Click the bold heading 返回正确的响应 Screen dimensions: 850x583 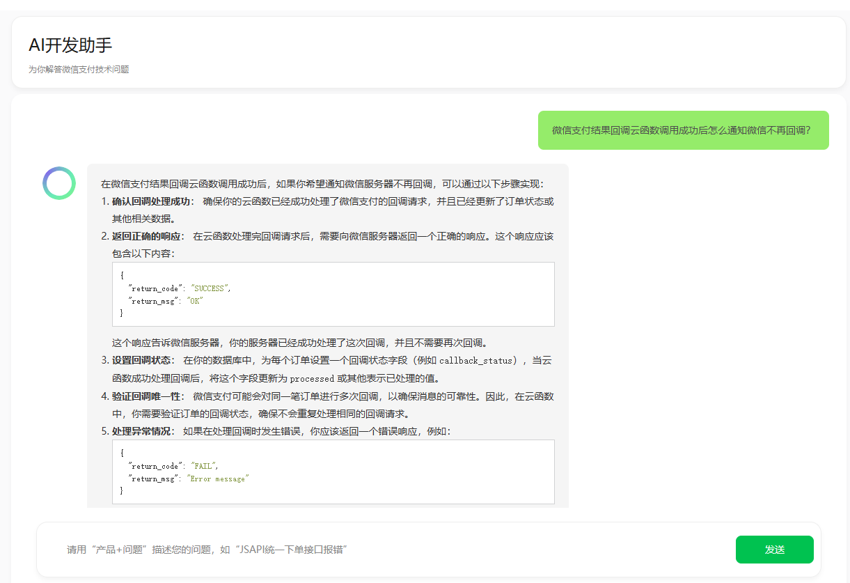[147, 236]
